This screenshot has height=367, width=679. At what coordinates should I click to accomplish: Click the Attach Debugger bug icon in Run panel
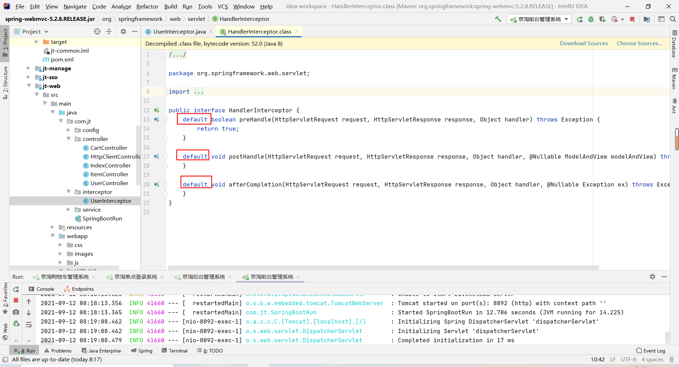pos(16,323)
